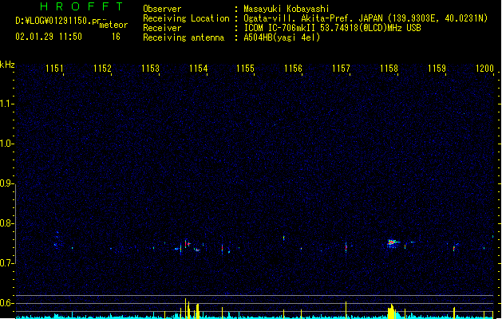Click the 1200 time axis marker

point(484,69)
